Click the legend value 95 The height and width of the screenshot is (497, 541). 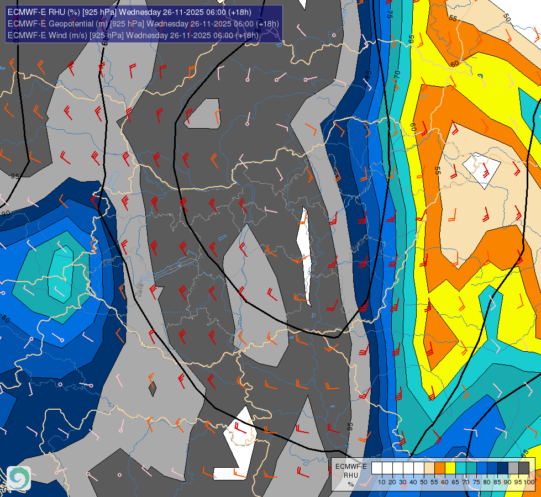click(x=518, y=482)
